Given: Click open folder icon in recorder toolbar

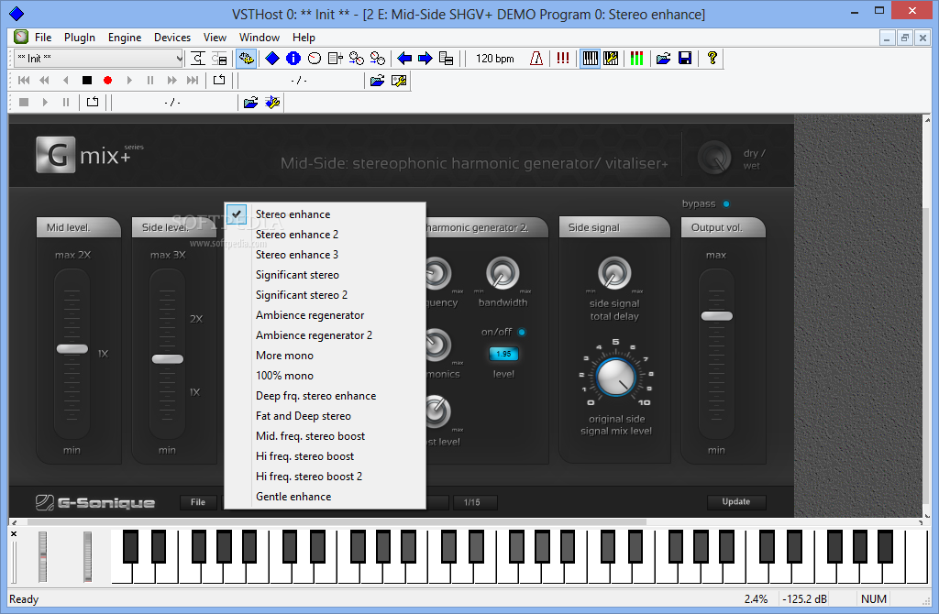Looking at the screenshot, I should (x=251, y=103).
